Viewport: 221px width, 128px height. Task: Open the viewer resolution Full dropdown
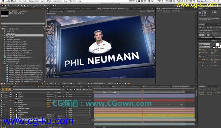point(82,83)
